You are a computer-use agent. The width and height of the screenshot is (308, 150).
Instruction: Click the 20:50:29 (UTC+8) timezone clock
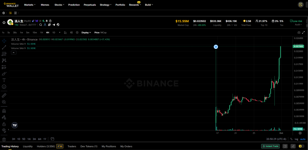click(276, 139)
